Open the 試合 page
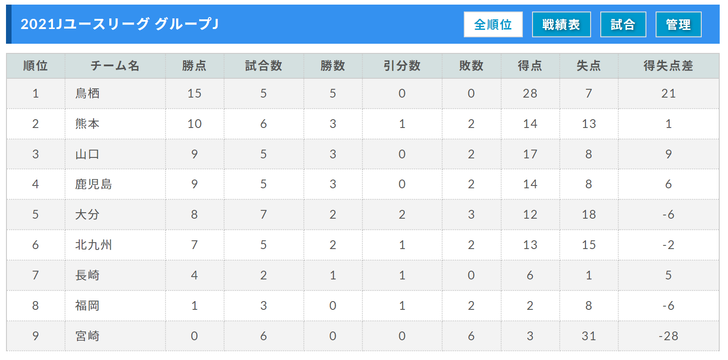Screen dimensions: 728x360 pyautogui.click(x=623, y=24)
